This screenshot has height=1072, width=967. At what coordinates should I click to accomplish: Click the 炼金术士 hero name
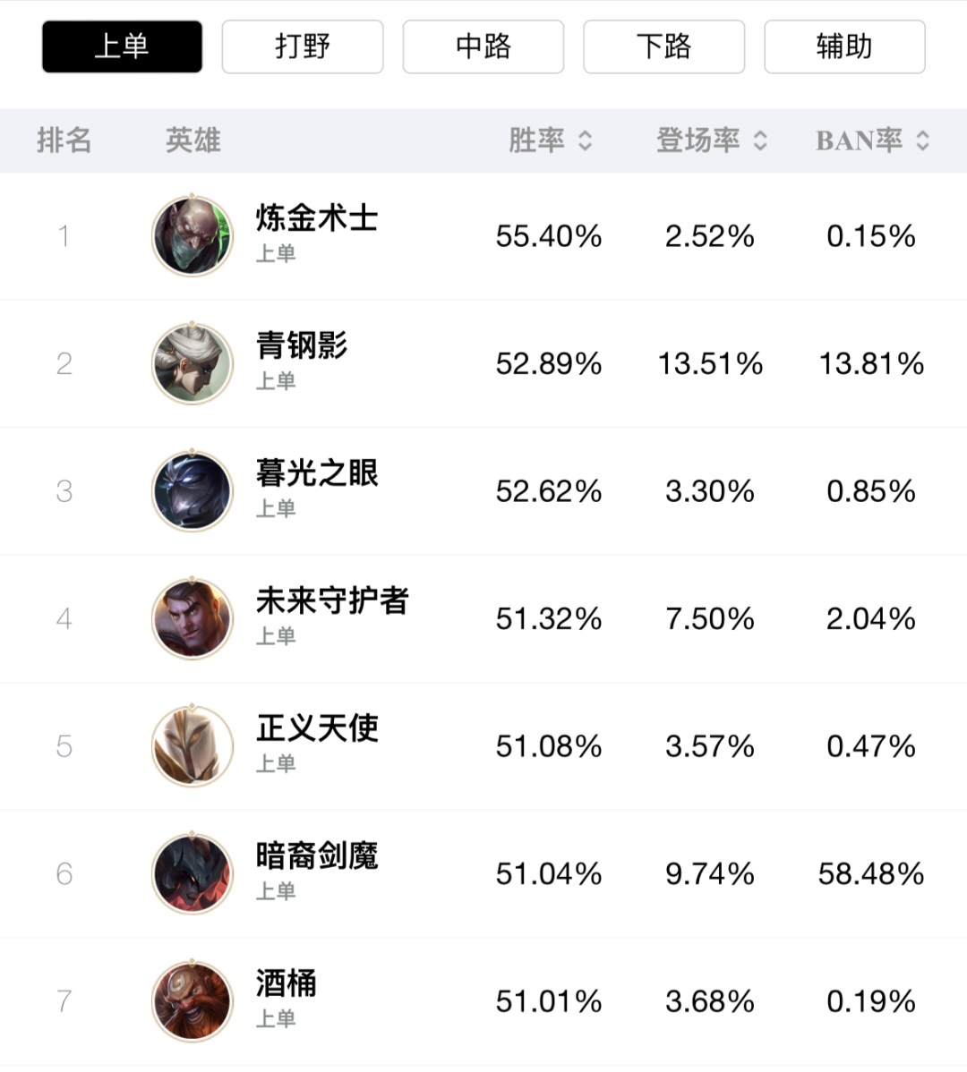317,218
